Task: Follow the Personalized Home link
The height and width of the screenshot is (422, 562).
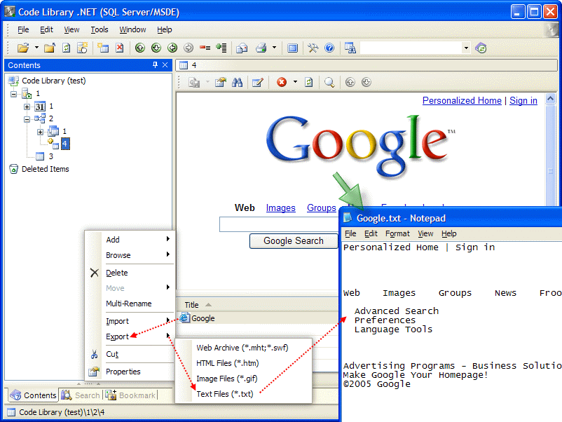Action: [x=462, y=101]
